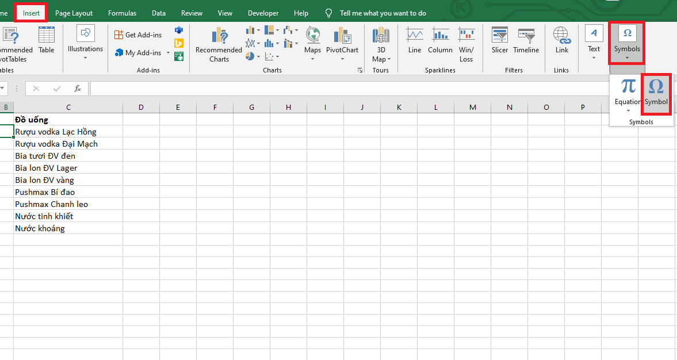Screen dimensions: 677x360
Task: Click the Bing Maps add-in icon
Action: [179, 43]
